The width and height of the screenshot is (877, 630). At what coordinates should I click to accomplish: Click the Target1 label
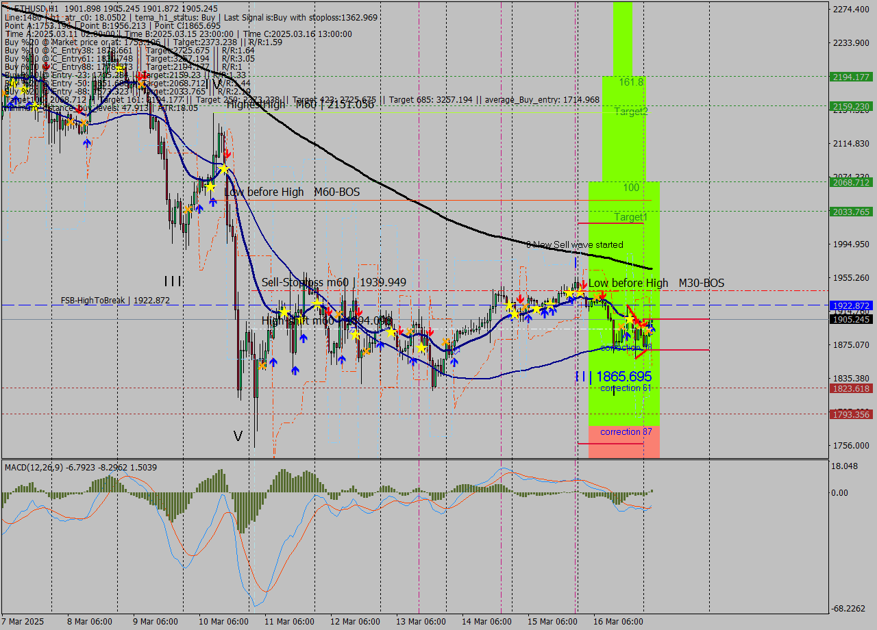[x=631, y=217]
